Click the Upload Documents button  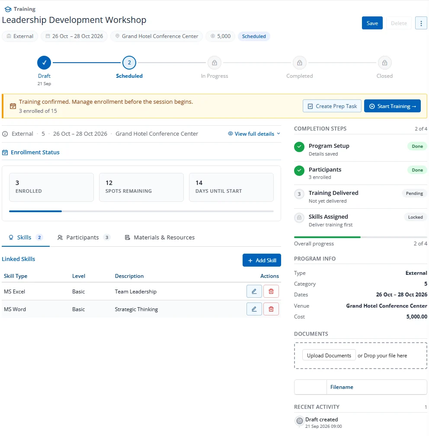[x=329, y=355]
